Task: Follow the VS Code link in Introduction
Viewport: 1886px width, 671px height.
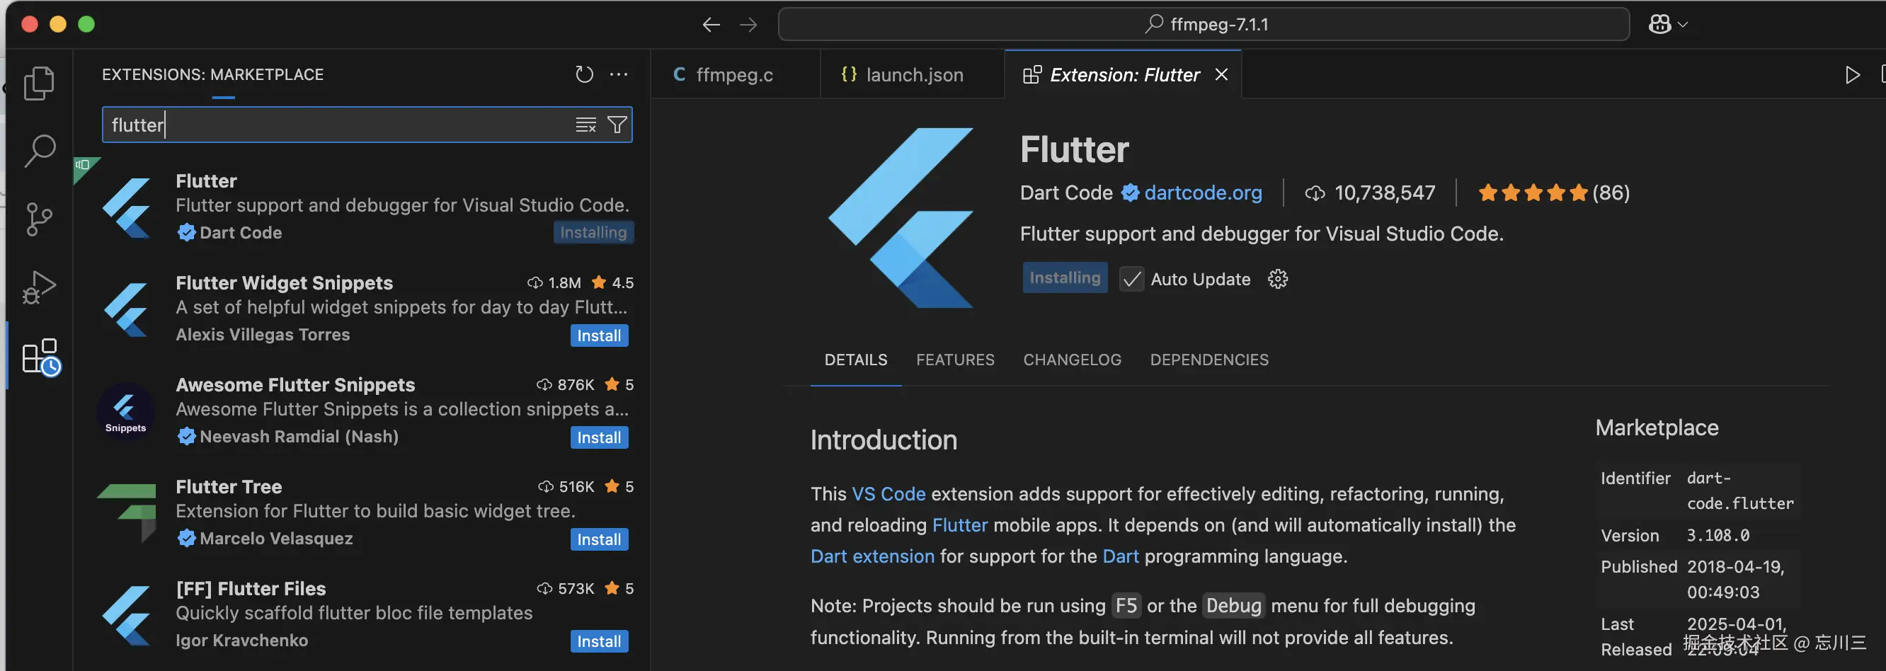Action: pyautogui.click(x=888, y=495)
